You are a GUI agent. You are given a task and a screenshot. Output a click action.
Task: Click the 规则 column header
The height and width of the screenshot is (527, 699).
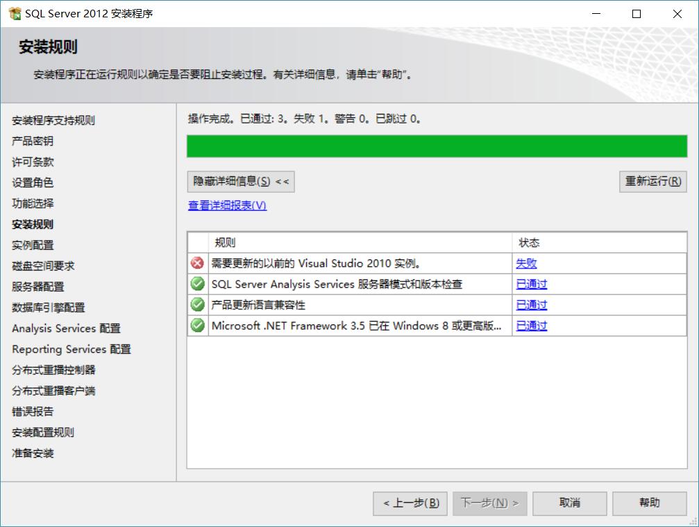tap(360, 243)
